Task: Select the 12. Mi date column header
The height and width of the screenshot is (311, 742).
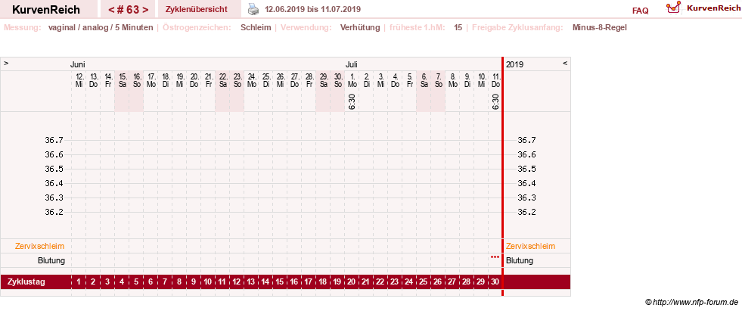Action: coord(79,80)
